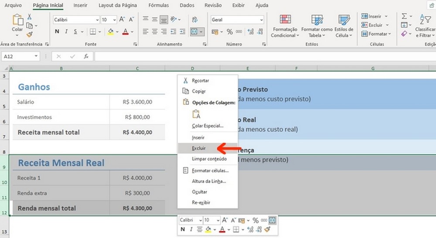
Task: Toggle center horizontal alignment in the ribbon
Action: click(x=155, y=32)
